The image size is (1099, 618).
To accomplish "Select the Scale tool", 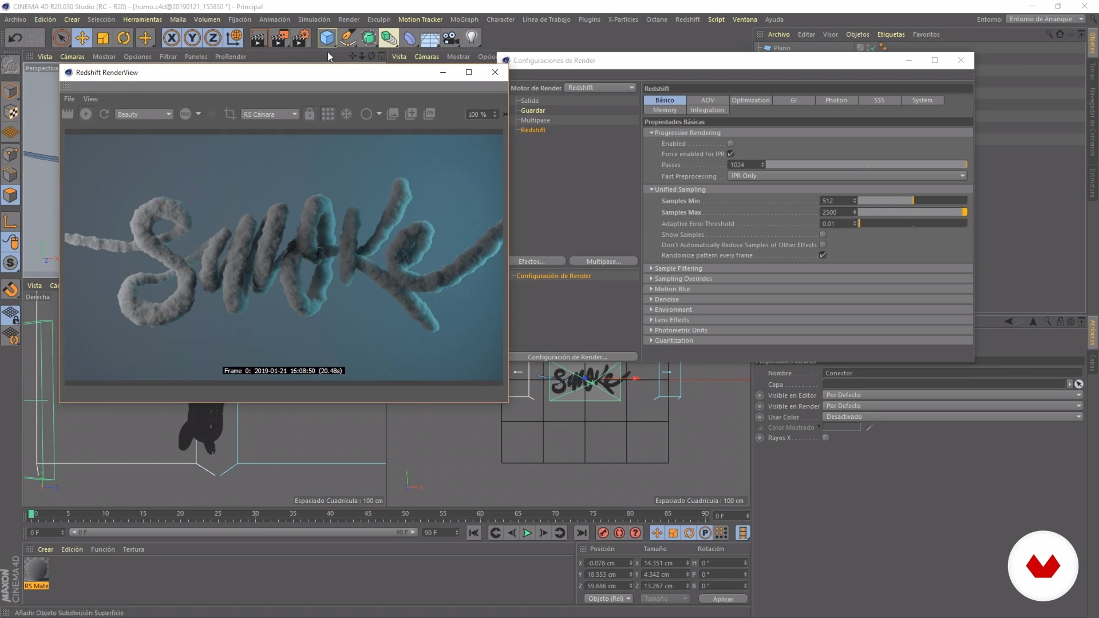I will 103,38.
